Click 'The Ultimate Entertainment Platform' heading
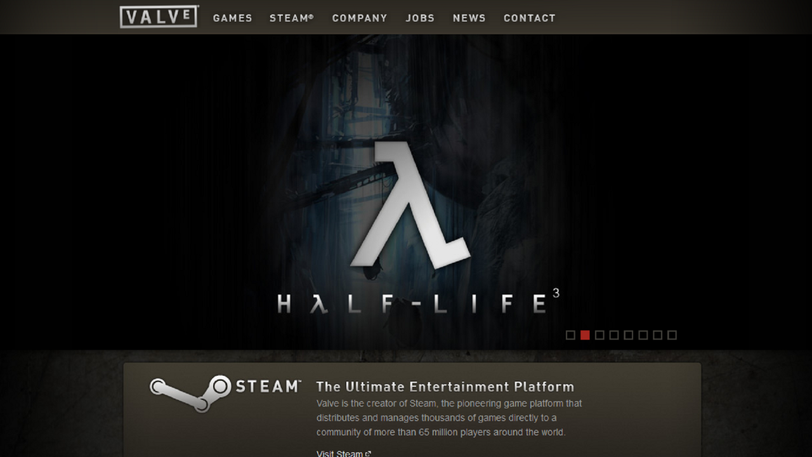 click(445, 387)
